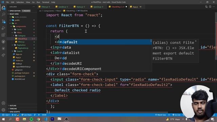Image resolution: width=217 pixels, height=122 pixels.
Task: Open the GitHub view in activity bar
Action: click(3, 41)
